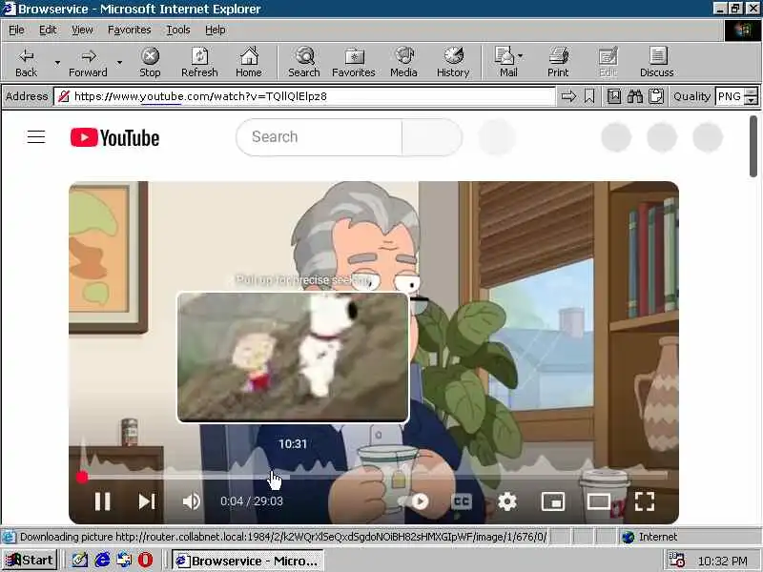This screenshot has width=763, height=572.
Task: Toggle closed captions CC button
Action: [x=462, y=501]
